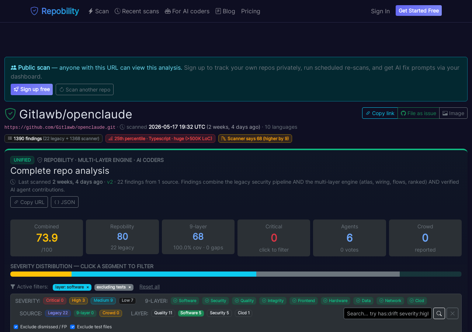Click the magnifier search button
The image size is (472, 332).
coord(439,314)
